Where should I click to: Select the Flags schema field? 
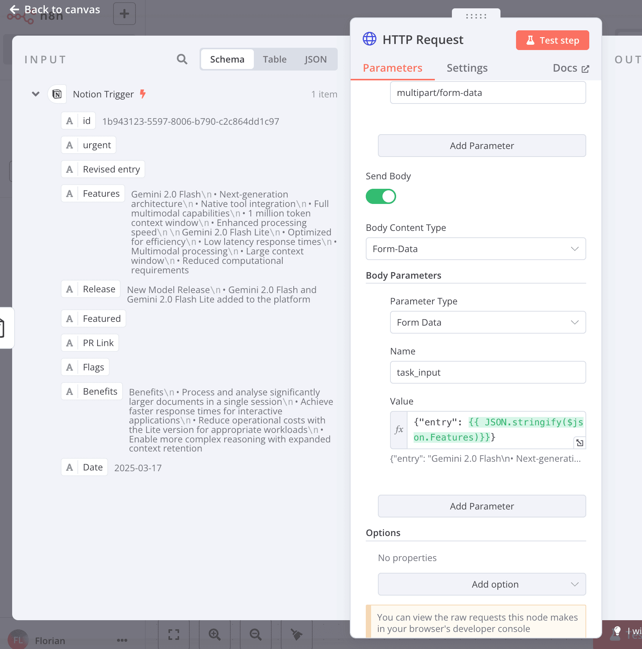click(85, 367)
